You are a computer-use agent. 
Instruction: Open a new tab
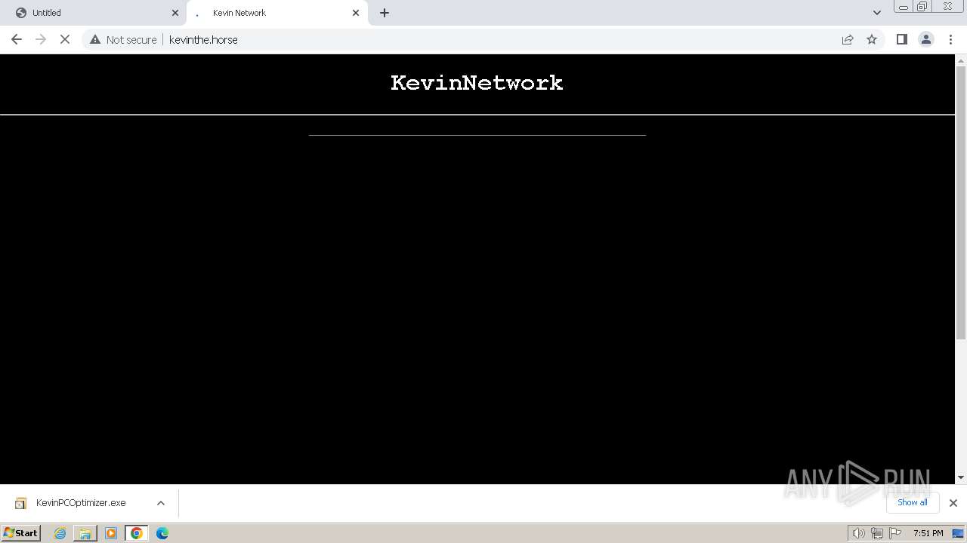[x=385, y=13]
